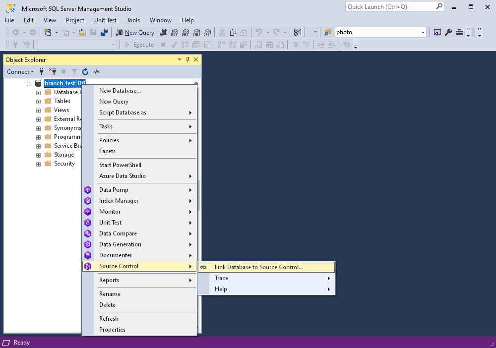The width and height of the screenshot is (496, 348).
Task: Click the Source Control purple icon
Action: (x=88, y=266)
